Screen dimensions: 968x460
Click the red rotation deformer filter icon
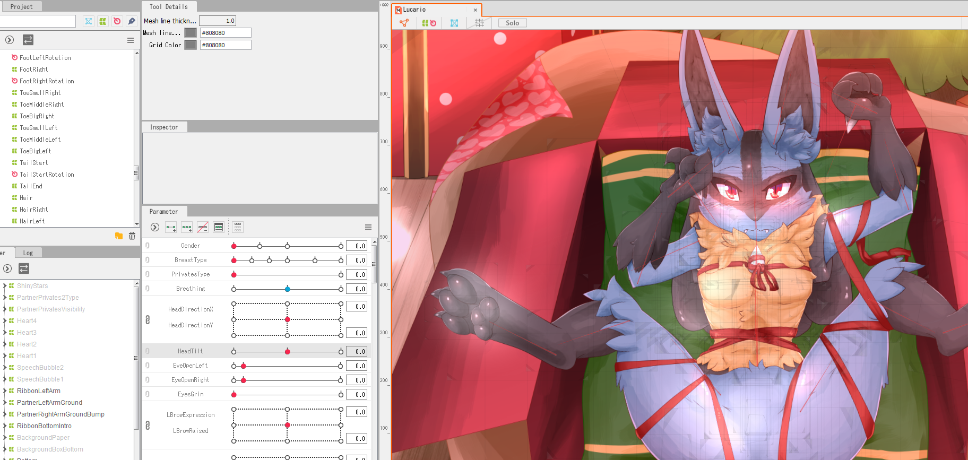point(117,21)
